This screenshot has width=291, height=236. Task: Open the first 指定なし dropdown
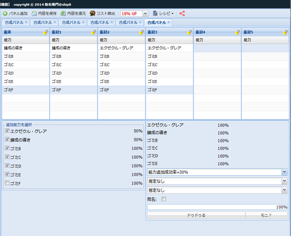[284, 181]
